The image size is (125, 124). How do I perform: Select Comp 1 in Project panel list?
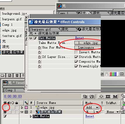click(7, 25)
